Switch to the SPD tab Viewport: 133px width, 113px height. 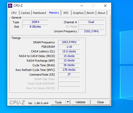(x=66, y=13)
